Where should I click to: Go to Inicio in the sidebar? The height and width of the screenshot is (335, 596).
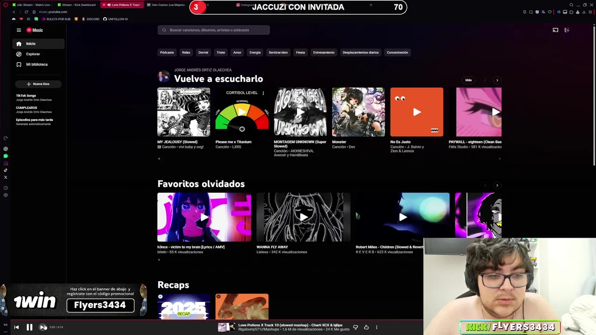(x=38, y=44)
